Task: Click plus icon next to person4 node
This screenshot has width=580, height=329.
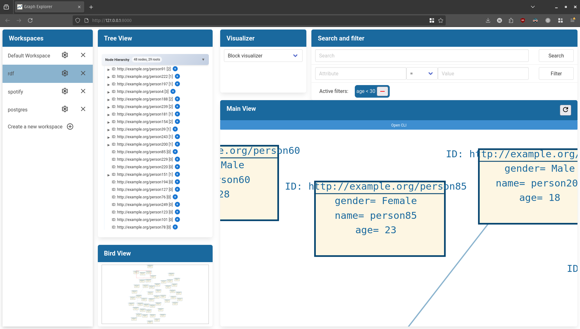Action: tap(173, 91)
